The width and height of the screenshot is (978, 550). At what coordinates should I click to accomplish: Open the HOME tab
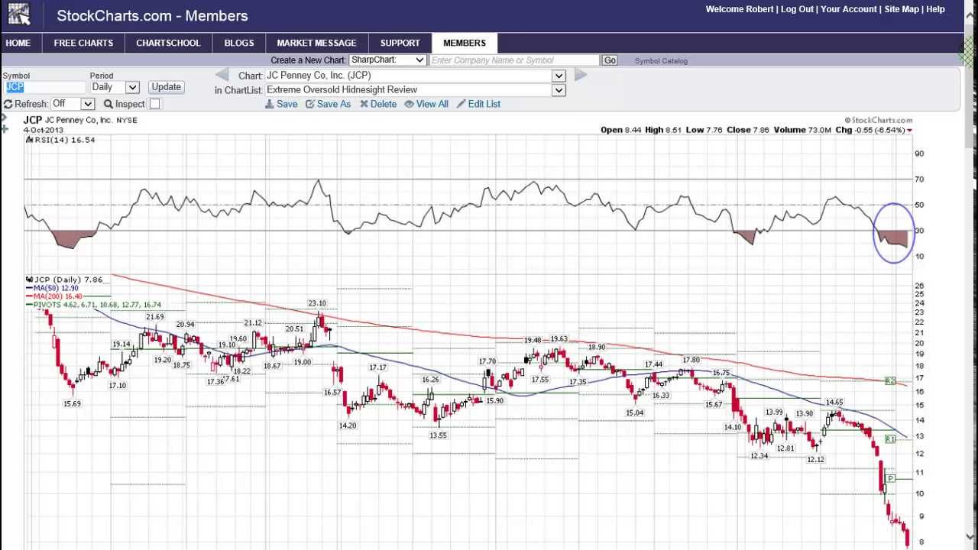tap(18, 43)
